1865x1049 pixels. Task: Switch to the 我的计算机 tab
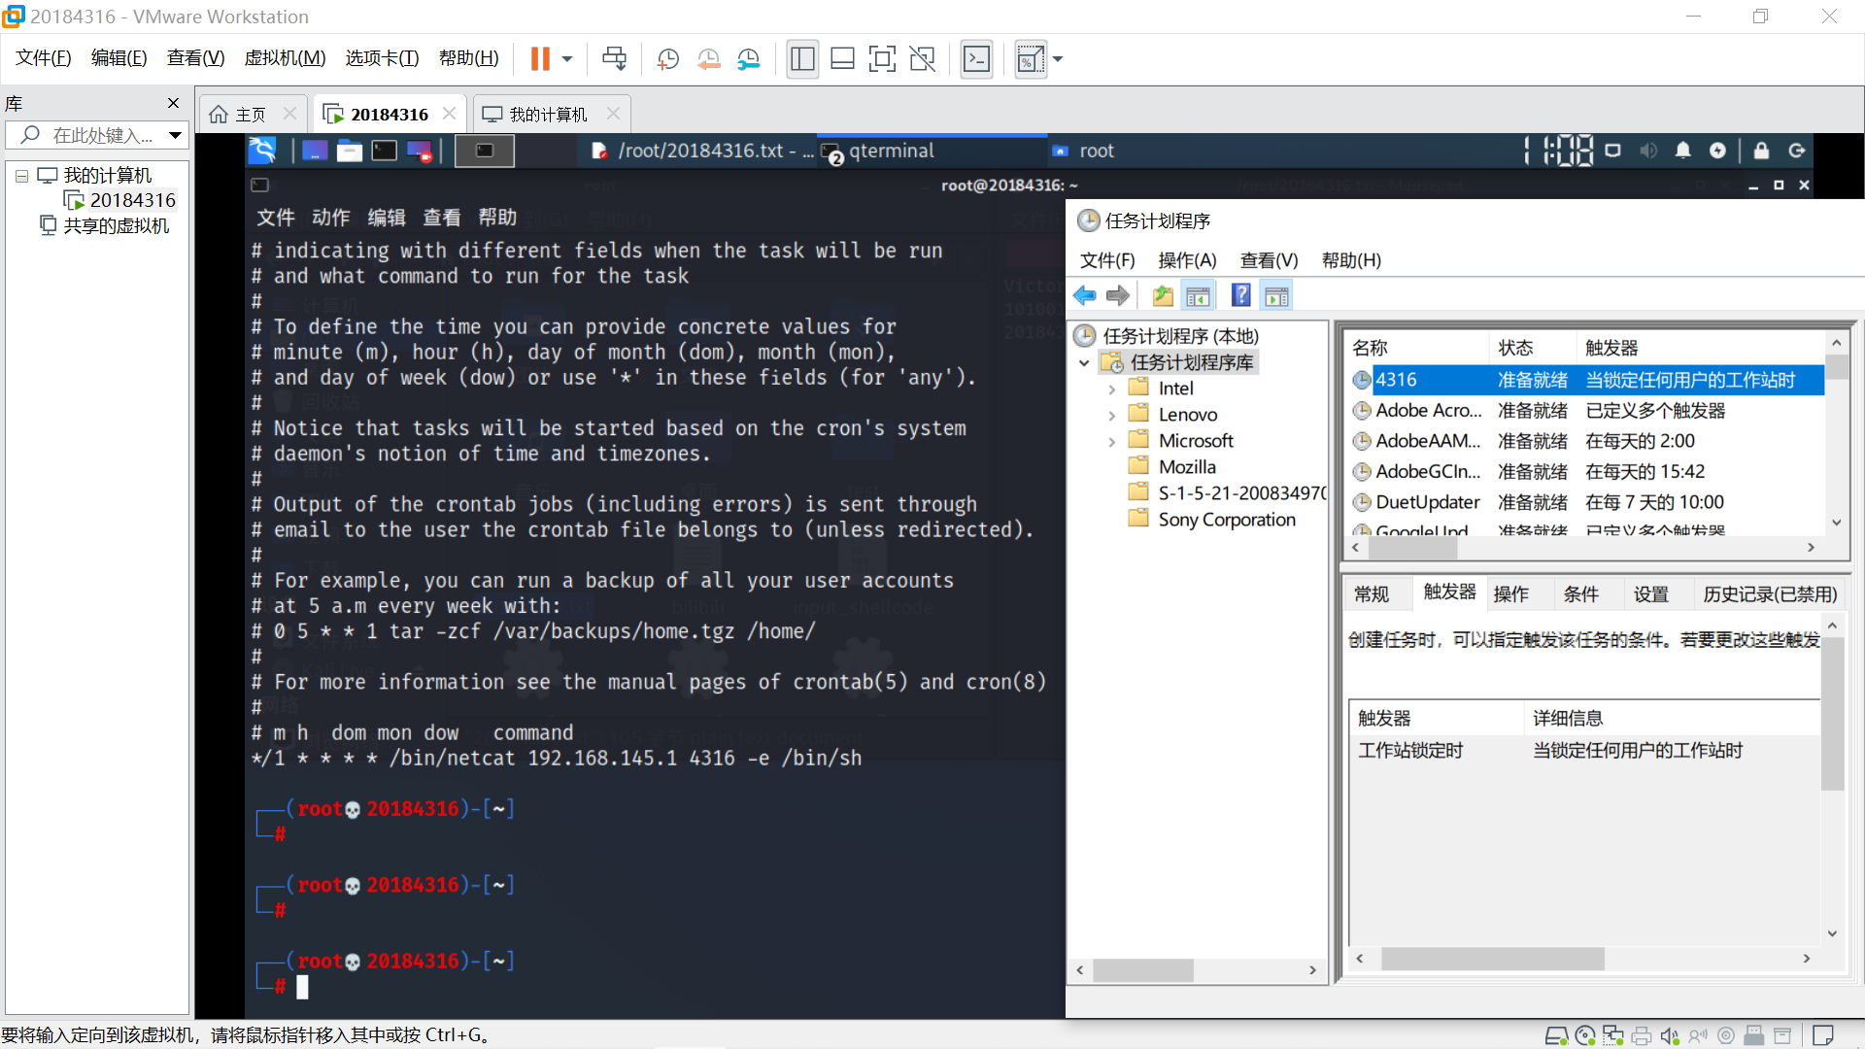click(547, 115)
